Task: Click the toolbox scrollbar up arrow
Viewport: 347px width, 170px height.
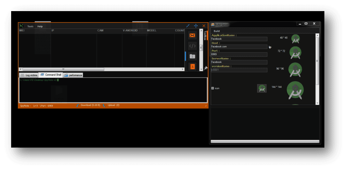Action: 201,31
